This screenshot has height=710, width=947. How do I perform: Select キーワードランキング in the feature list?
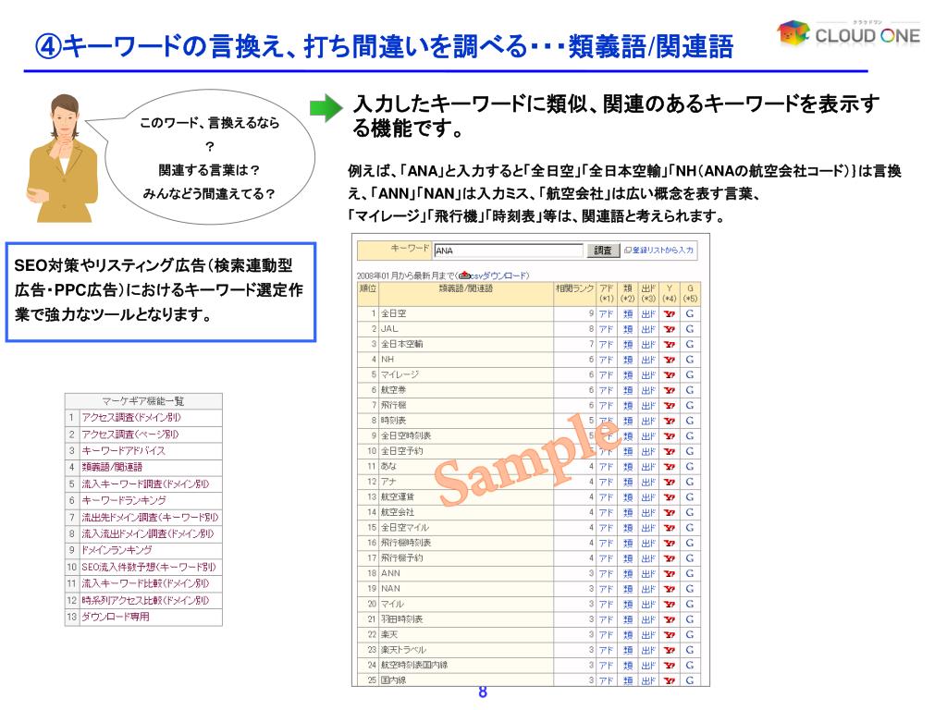(x=124, y=500)
